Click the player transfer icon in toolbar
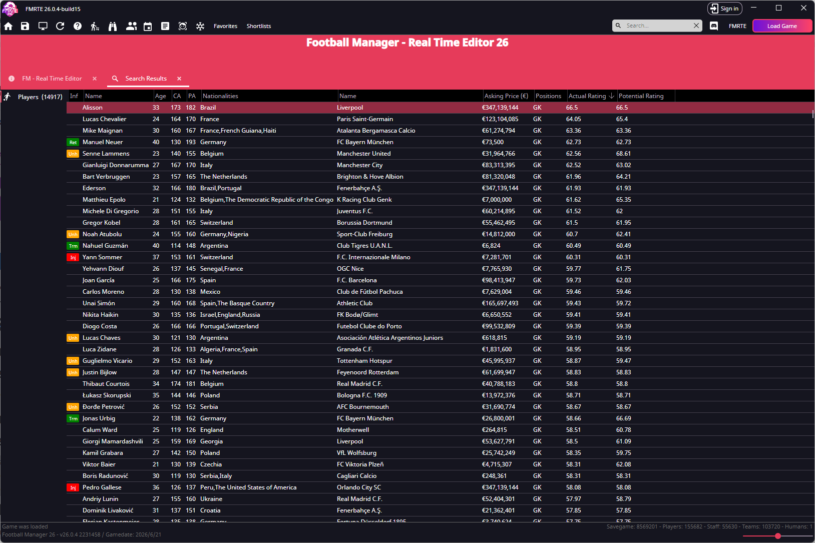 [x=95, y=26]
